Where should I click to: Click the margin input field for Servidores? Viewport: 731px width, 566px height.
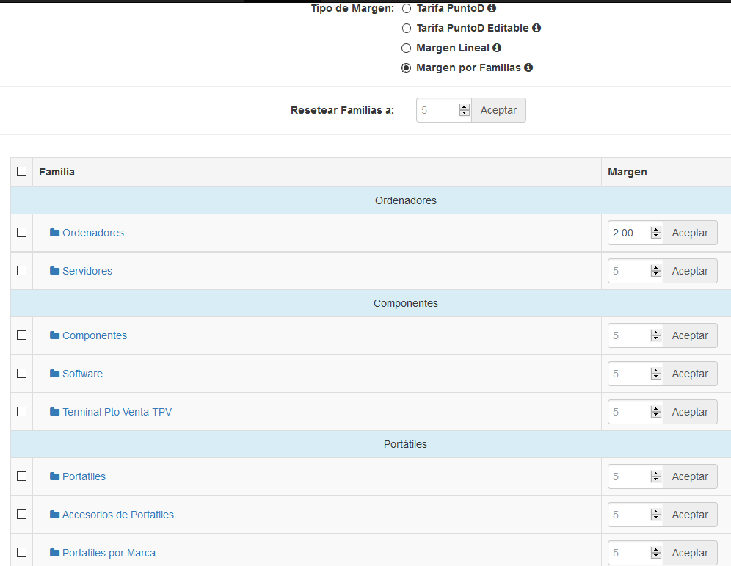[629, 271]
